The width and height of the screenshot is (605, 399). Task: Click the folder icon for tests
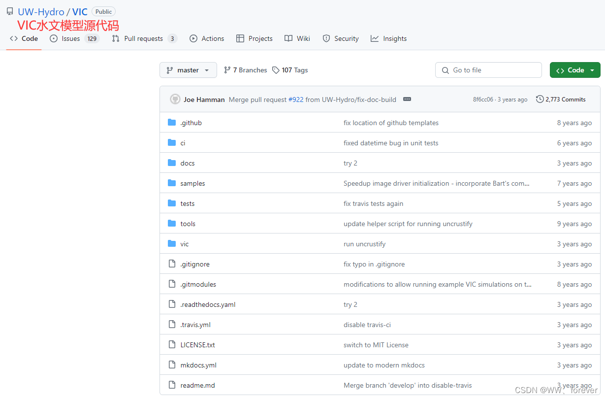click(172, 203)
